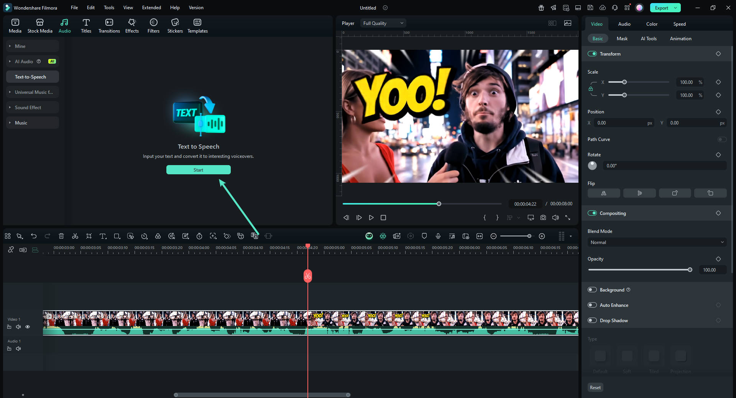
Task: Open the Full Quality dropdown
Action: coord(383,23)
